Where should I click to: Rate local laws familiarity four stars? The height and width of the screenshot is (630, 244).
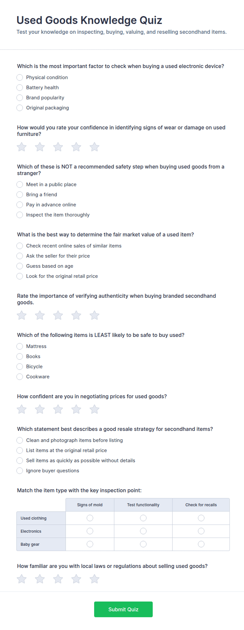coord(76,579)
